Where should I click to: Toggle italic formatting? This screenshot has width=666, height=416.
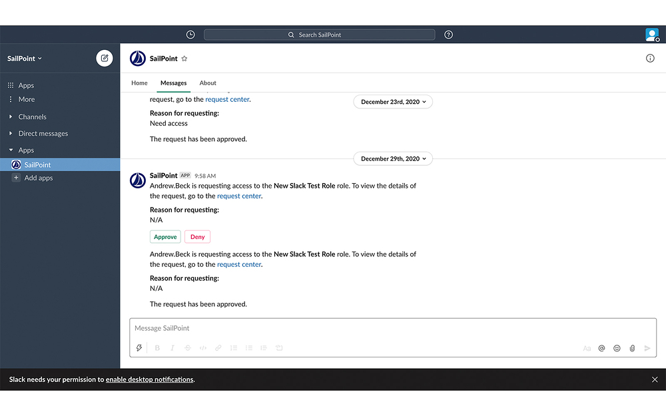coord(172,348)
